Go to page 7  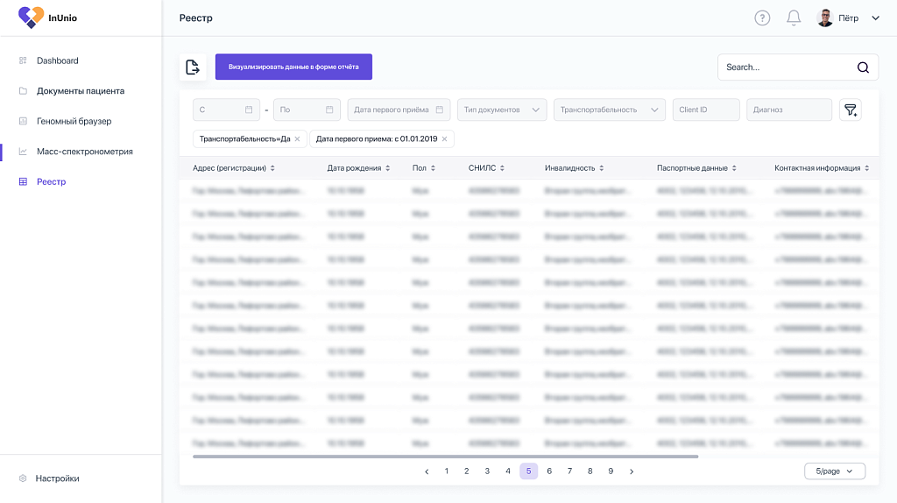pos(569,471)
